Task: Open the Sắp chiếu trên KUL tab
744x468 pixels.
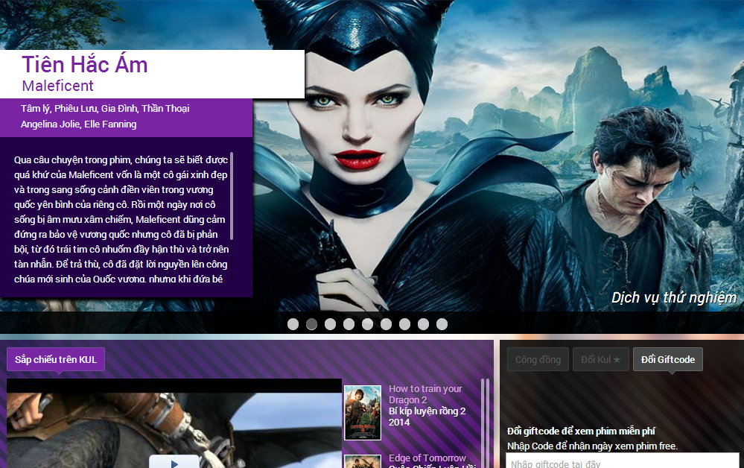Action: [56, 359]
